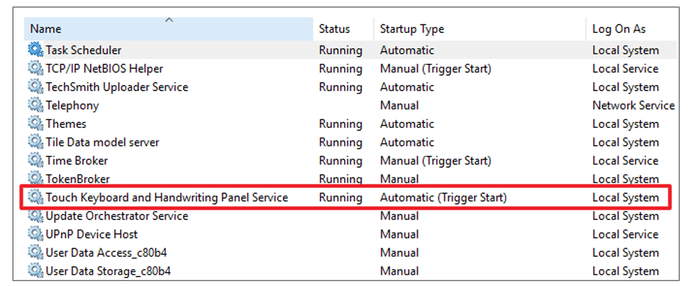This screenshot has width=691, height=287.
Task: Click gear icon of Touch Keyboard service
Action: pyautogui.click(x=36, y=197)
